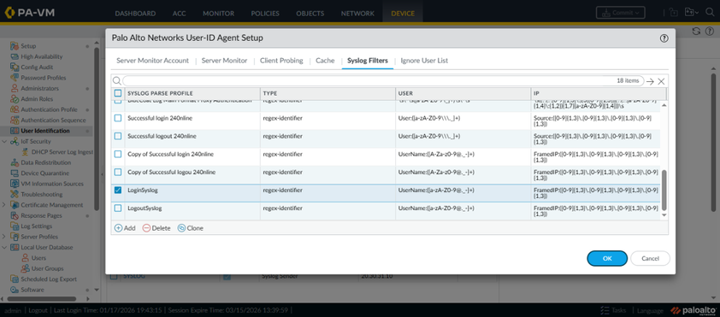Click the Troubleshooting sidebar icon

point(15,194)
